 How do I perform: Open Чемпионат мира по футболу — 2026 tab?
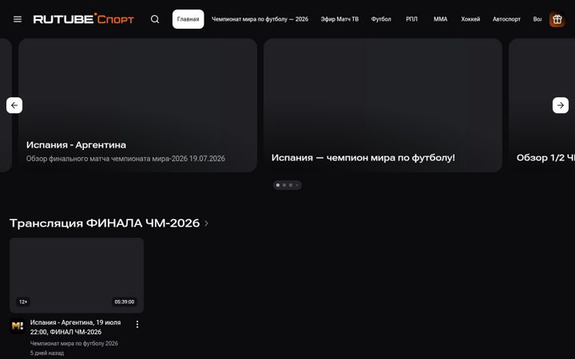click(x=260, y=19)
